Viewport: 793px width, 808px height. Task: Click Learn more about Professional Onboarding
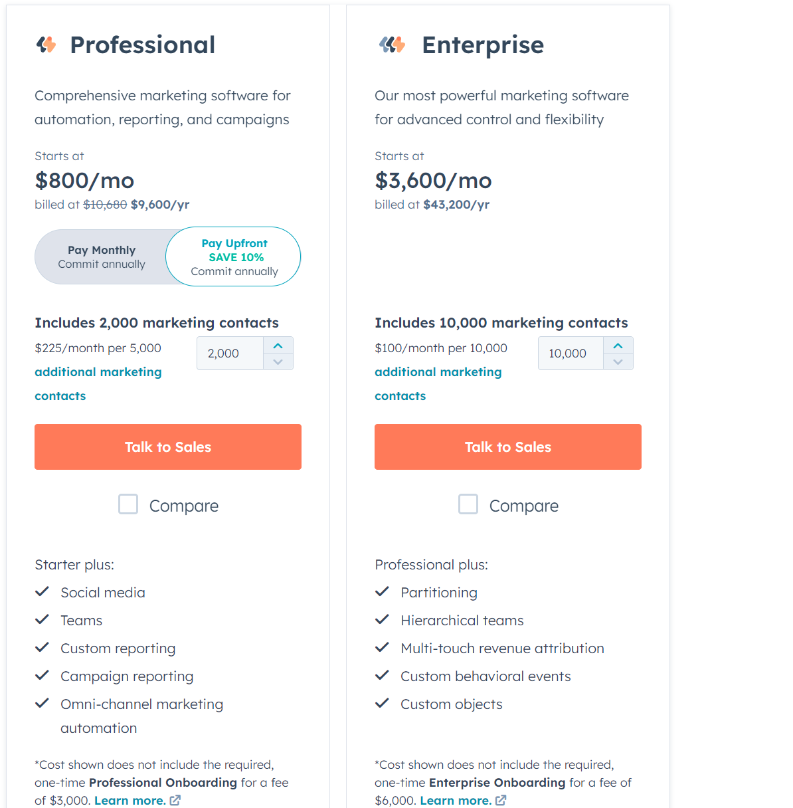click(130, 800)
